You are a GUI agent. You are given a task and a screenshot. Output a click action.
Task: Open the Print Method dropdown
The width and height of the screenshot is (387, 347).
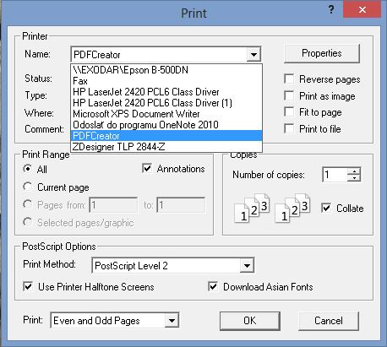click(x=247, y=265)
